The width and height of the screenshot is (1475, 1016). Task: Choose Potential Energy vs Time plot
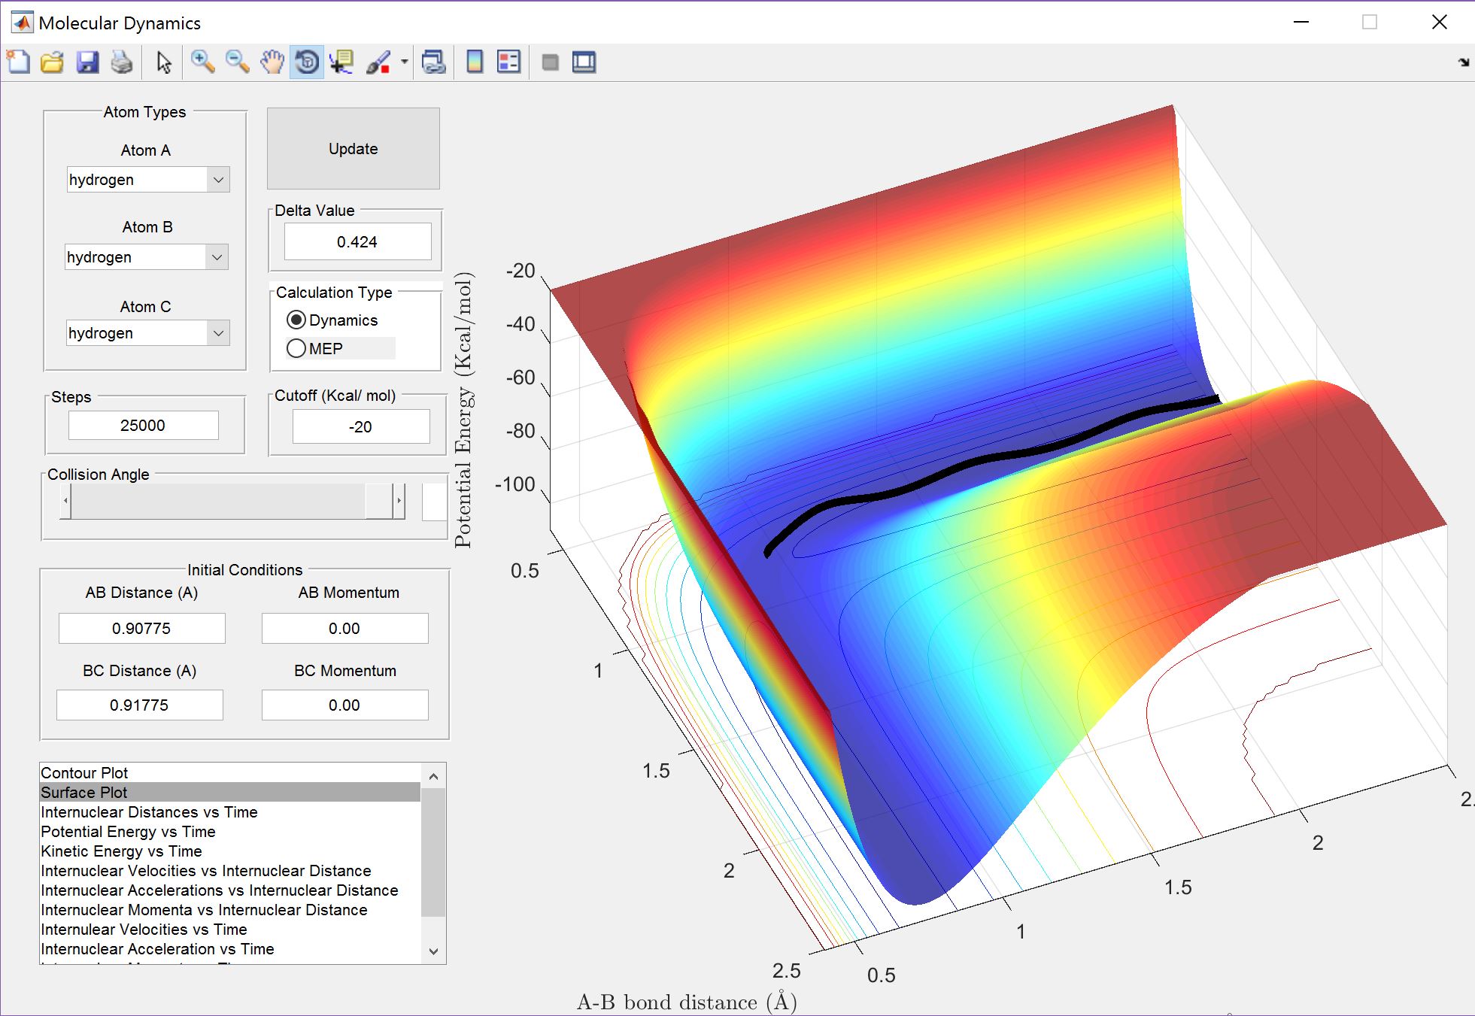pos(128,832)
